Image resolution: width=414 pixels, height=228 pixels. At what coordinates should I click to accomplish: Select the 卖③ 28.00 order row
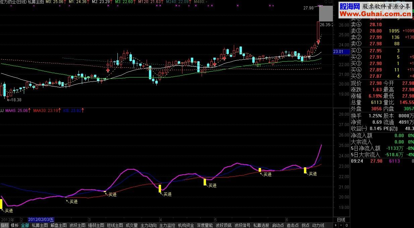(x=382, y=31)
